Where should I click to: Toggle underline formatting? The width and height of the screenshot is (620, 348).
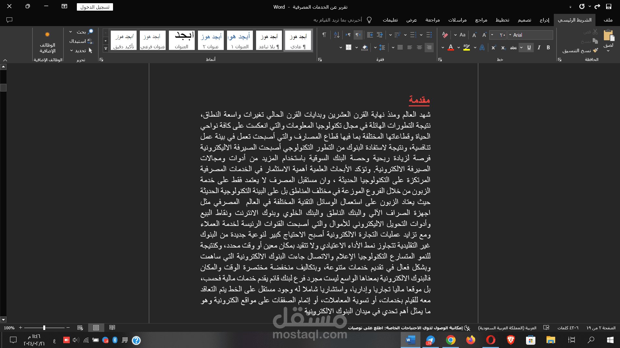(x=529, y=48)
